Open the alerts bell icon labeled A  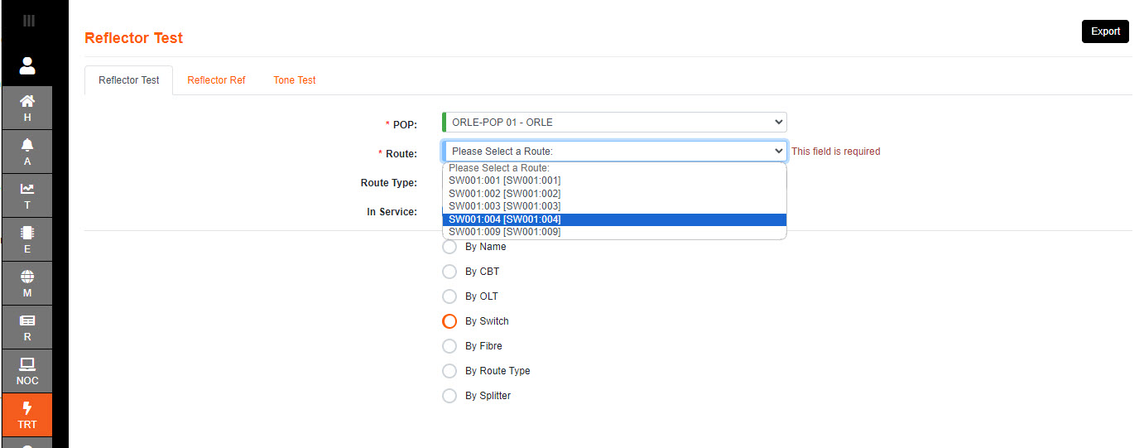pyautogui.click(x=27, y=152)
